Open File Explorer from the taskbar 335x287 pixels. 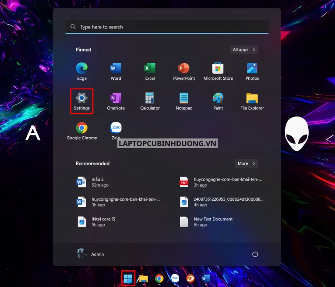pos(144,279)
